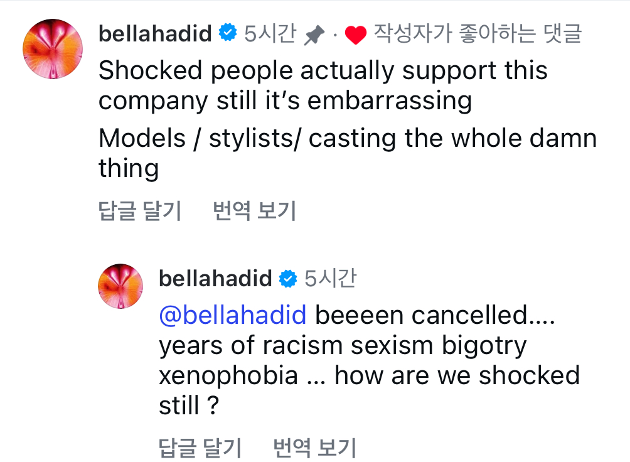Screen dimensions: 630x462
Task: Click the "Models / stylists/ casting" text line
Action: 347,138
